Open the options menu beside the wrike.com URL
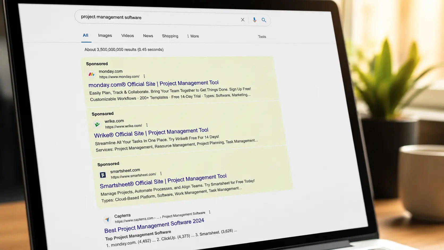444x250 pixels. (147, 125)
